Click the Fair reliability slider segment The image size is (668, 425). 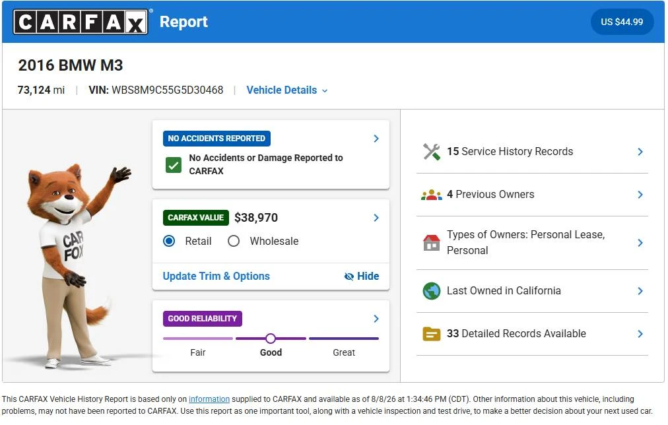197,339
